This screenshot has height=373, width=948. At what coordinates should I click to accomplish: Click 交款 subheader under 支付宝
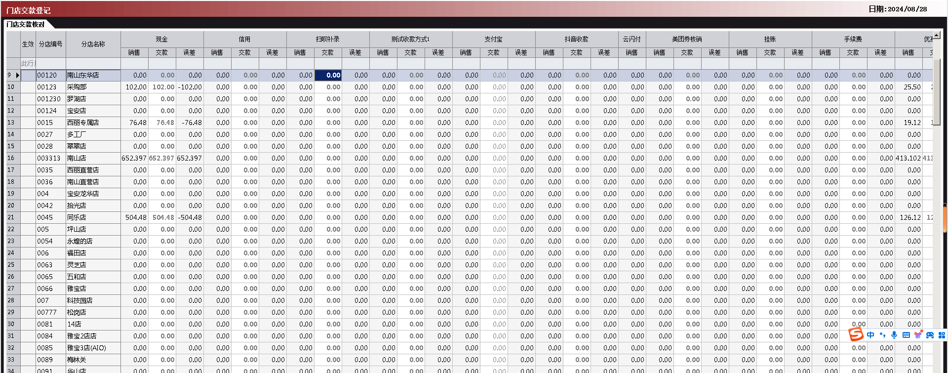click(x=494, y=52)
